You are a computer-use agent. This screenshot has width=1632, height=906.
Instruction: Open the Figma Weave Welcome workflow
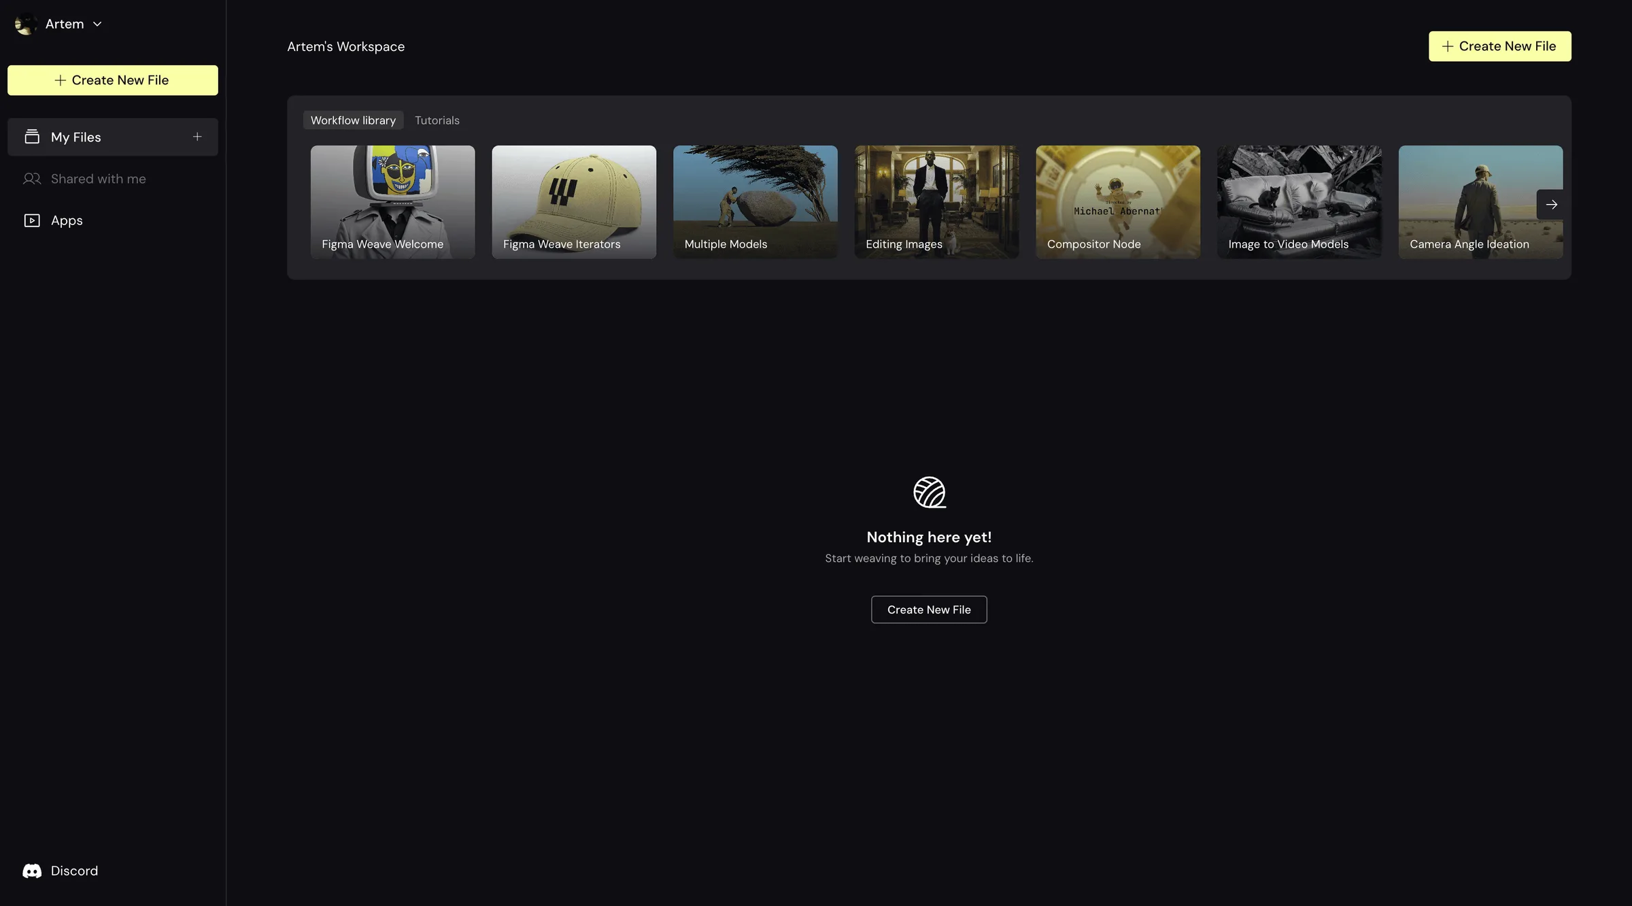393,202
